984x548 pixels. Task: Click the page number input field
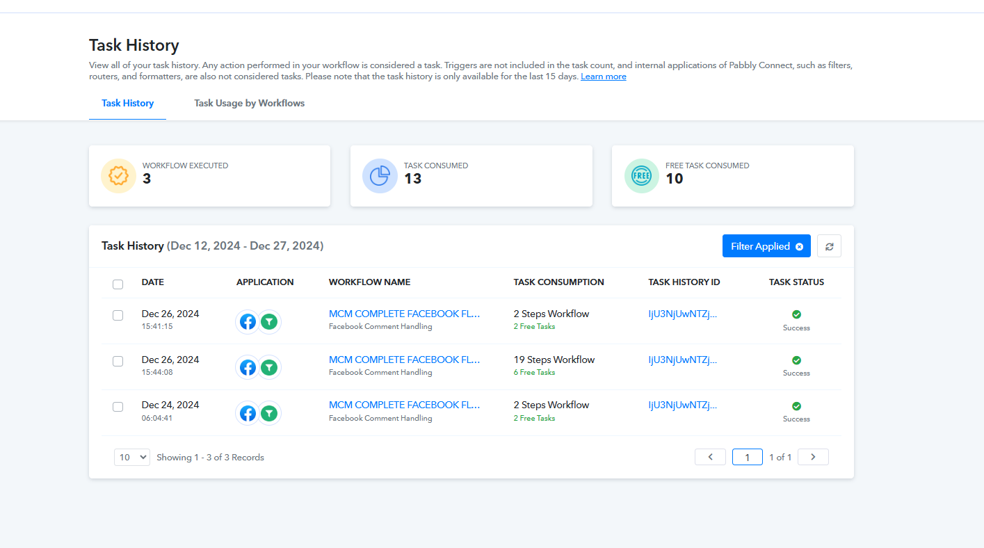pyautogui.click(x=747, y=457)
